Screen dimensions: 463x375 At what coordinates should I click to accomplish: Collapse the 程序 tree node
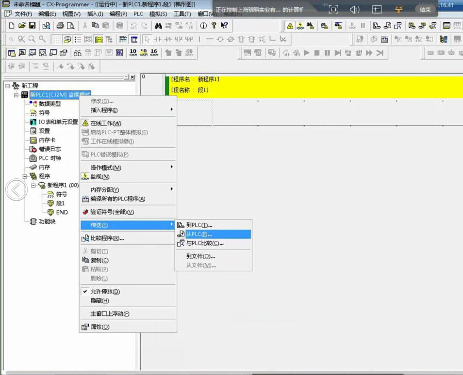tap(25, 176)
